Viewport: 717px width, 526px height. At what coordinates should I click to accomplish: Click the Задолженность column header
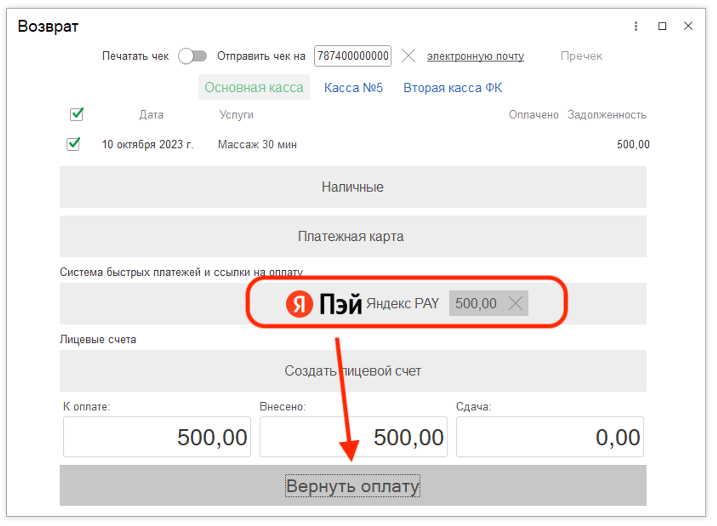click(x=607, y=115)
